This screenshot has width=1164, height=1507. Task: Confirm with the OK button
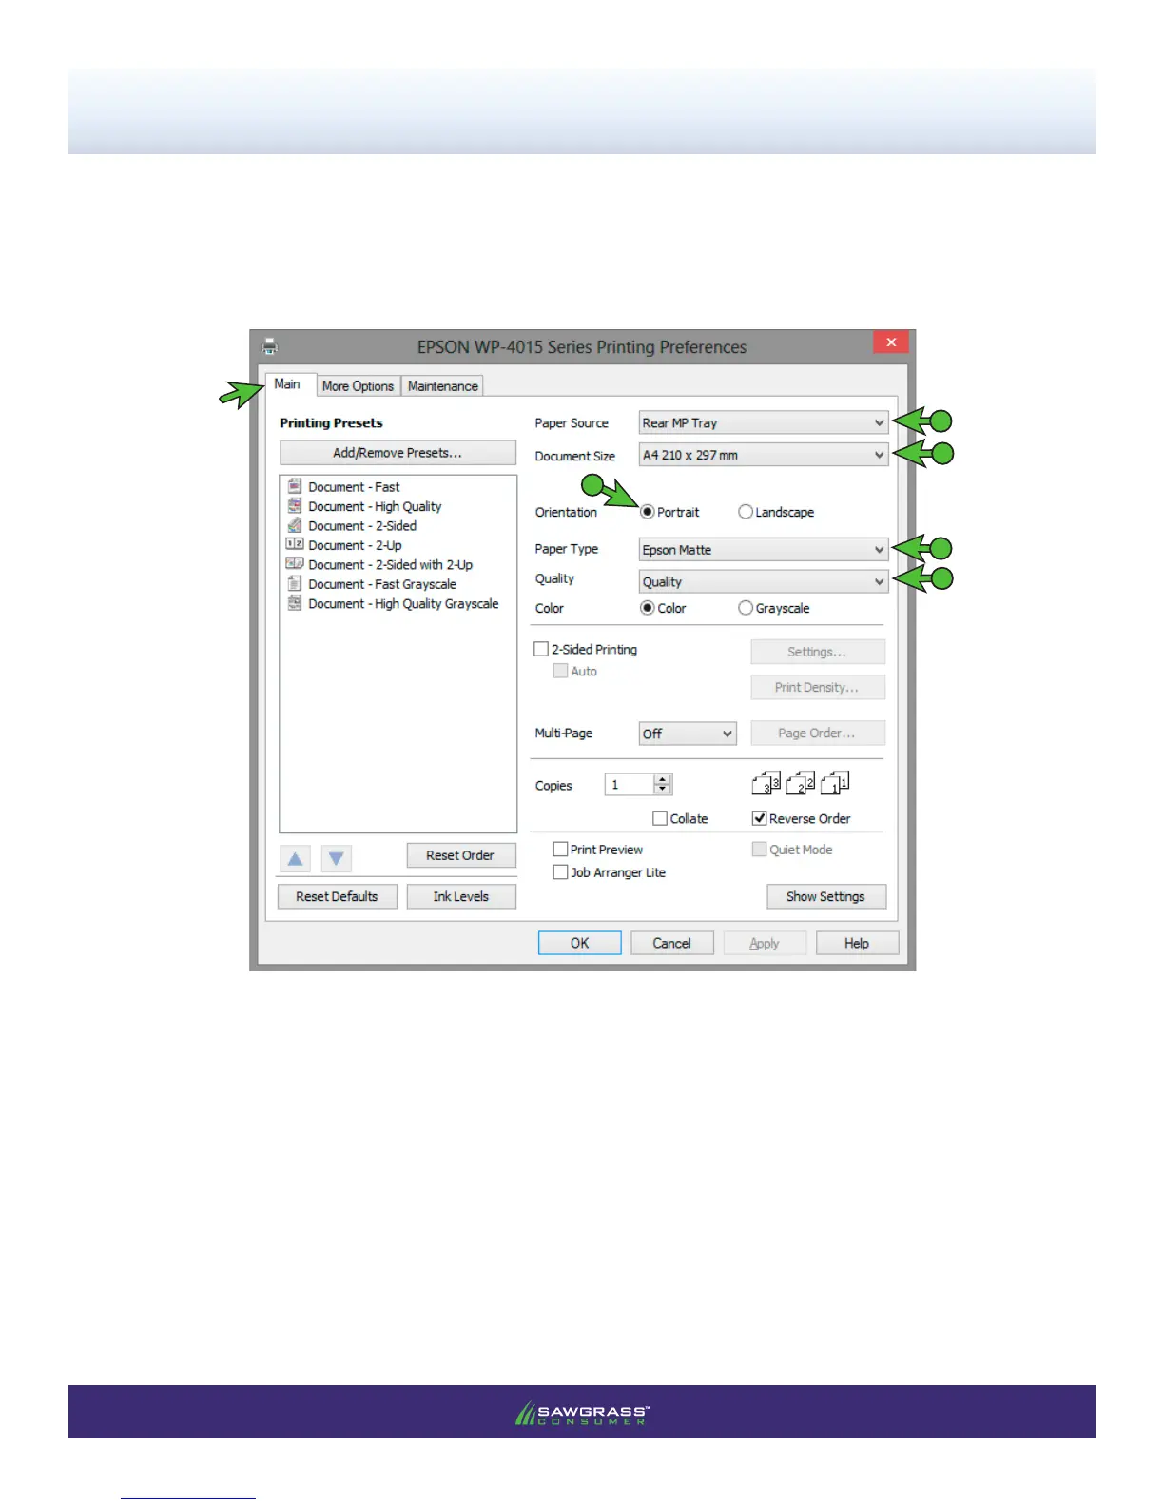pos(580,943)
